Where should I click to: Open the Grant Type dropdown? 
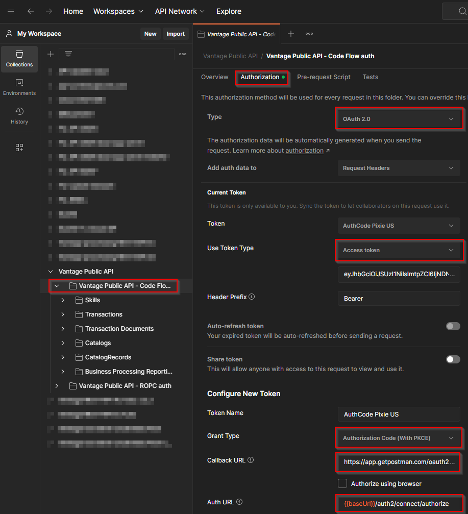(x=399, y=438)
